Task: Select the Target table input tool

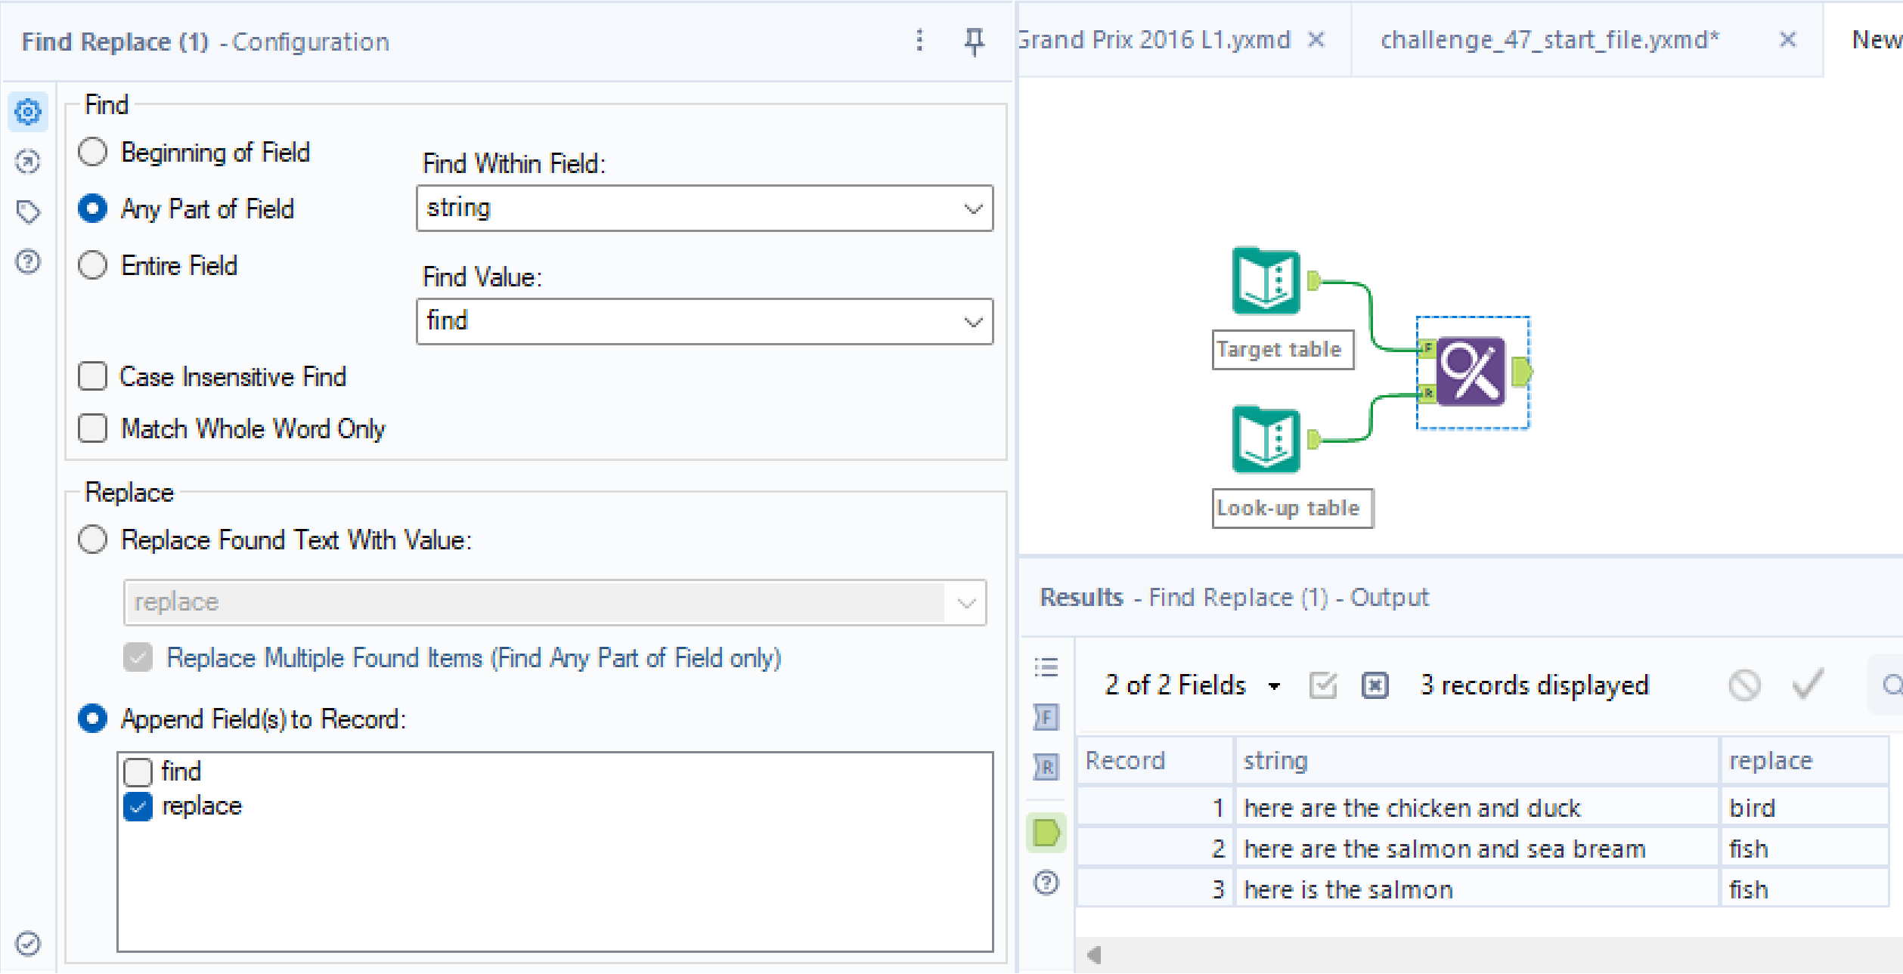Action: pos(1266,281)
